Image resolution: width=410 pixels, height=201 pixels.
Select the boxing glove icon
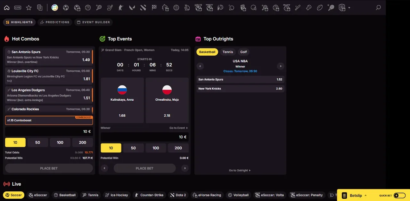point(309,8)
